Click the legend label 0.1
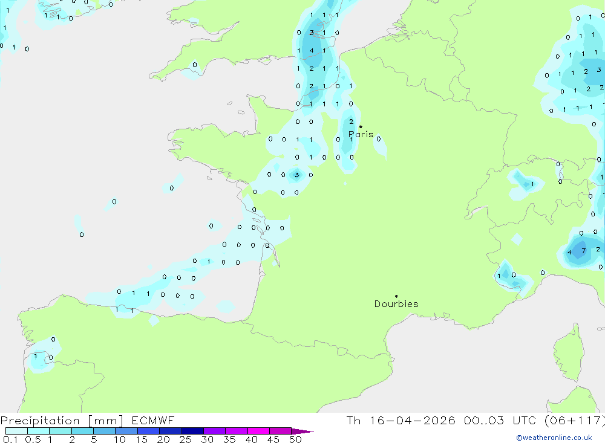 10,439
